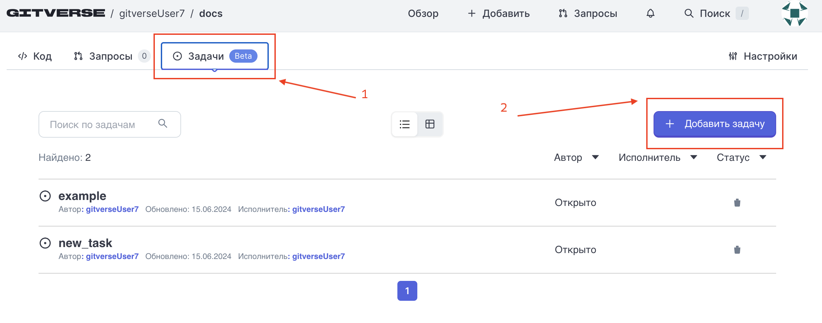Click the Добавить задачу button
This screenshot has width=822, height=323.
click(715, 124)
